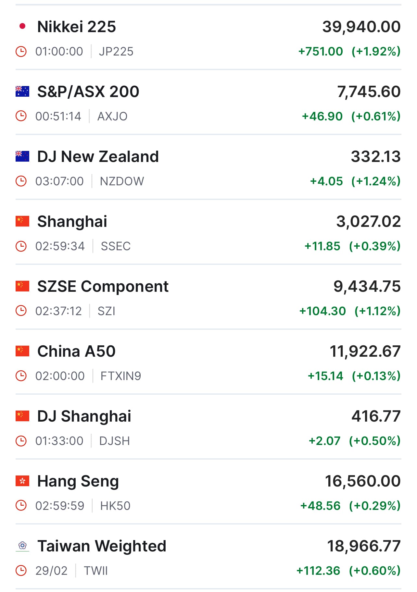The height and width of the screenshot is (592, 417).
Task: Open China A50 index details
Action: pyautogui.click(x=77, y=351)
